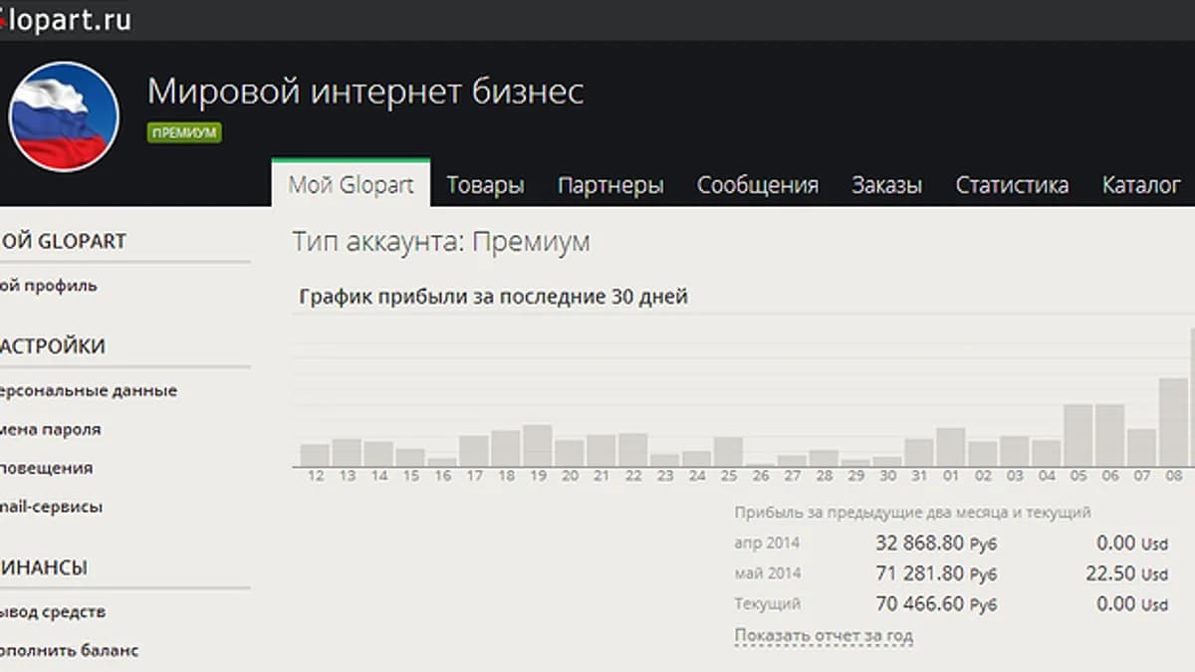Click the 70 466.60 Руб value
Screen dimensions: 1195x672
coord(936,603)
